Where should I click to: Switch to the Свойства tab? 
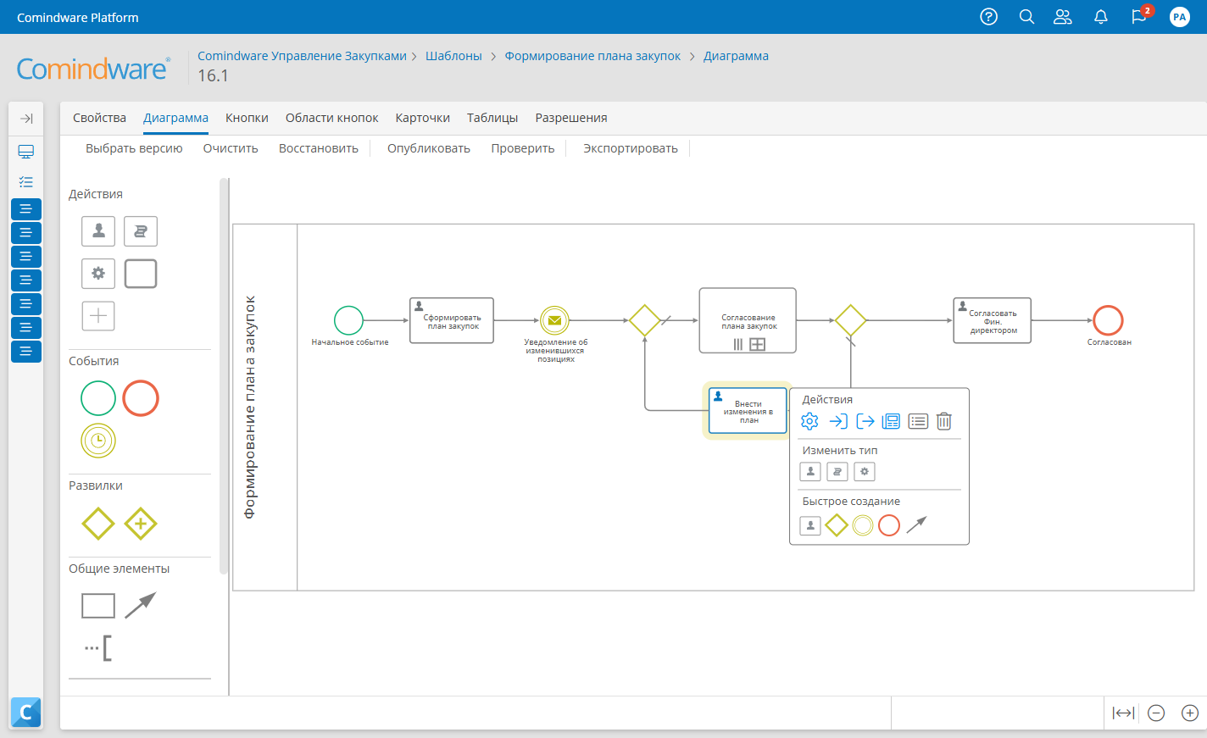pos(99,117)
